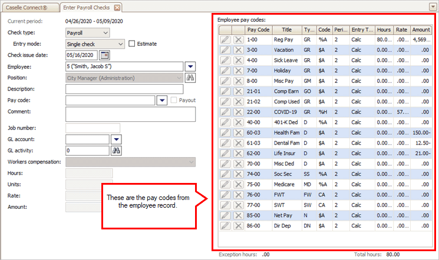The width and height of the screenshot is (439, 260).
Task: Sort by the Pay Code column header
Action: [258, 29]
